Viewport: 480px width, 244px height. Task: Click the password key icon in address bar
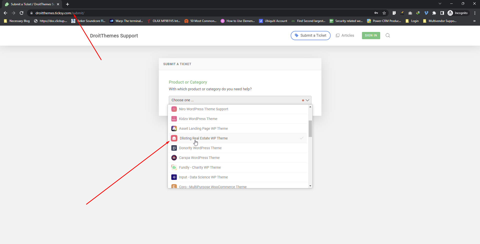pyautogui.click(x=376, y=13)
